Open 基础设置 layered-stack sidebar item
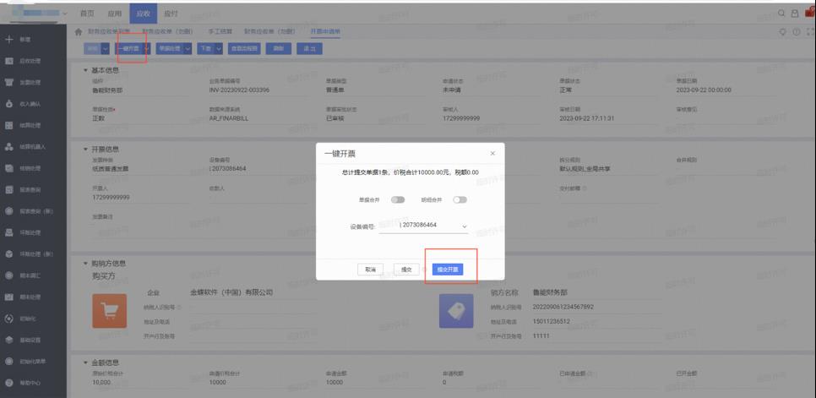This screenshot has width=816, height=398. (30, 340)
